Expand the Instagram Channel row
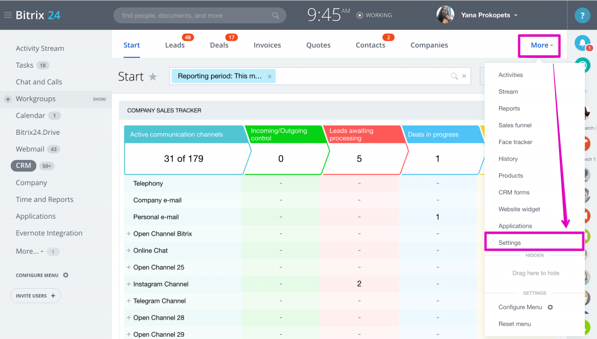The image size is (597, 339). click(129, 284)
